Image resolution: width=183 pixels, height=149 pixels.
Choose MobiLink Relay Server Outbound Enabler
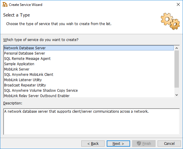point(37,96)
